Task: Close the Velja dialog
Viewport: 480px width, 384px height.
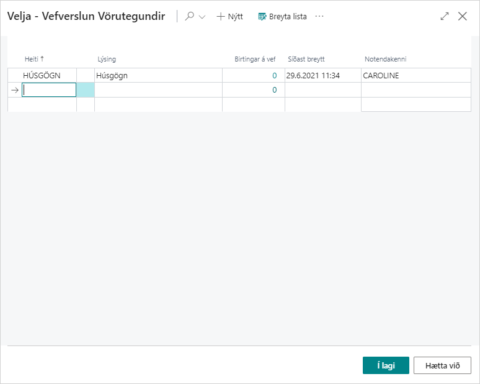Action: pyautogui.click(x=463, y=17)
